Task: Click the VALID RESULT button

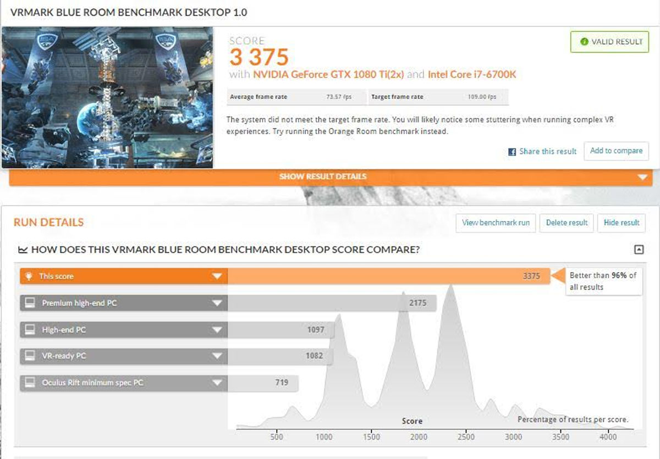Action: click(609, 42)
